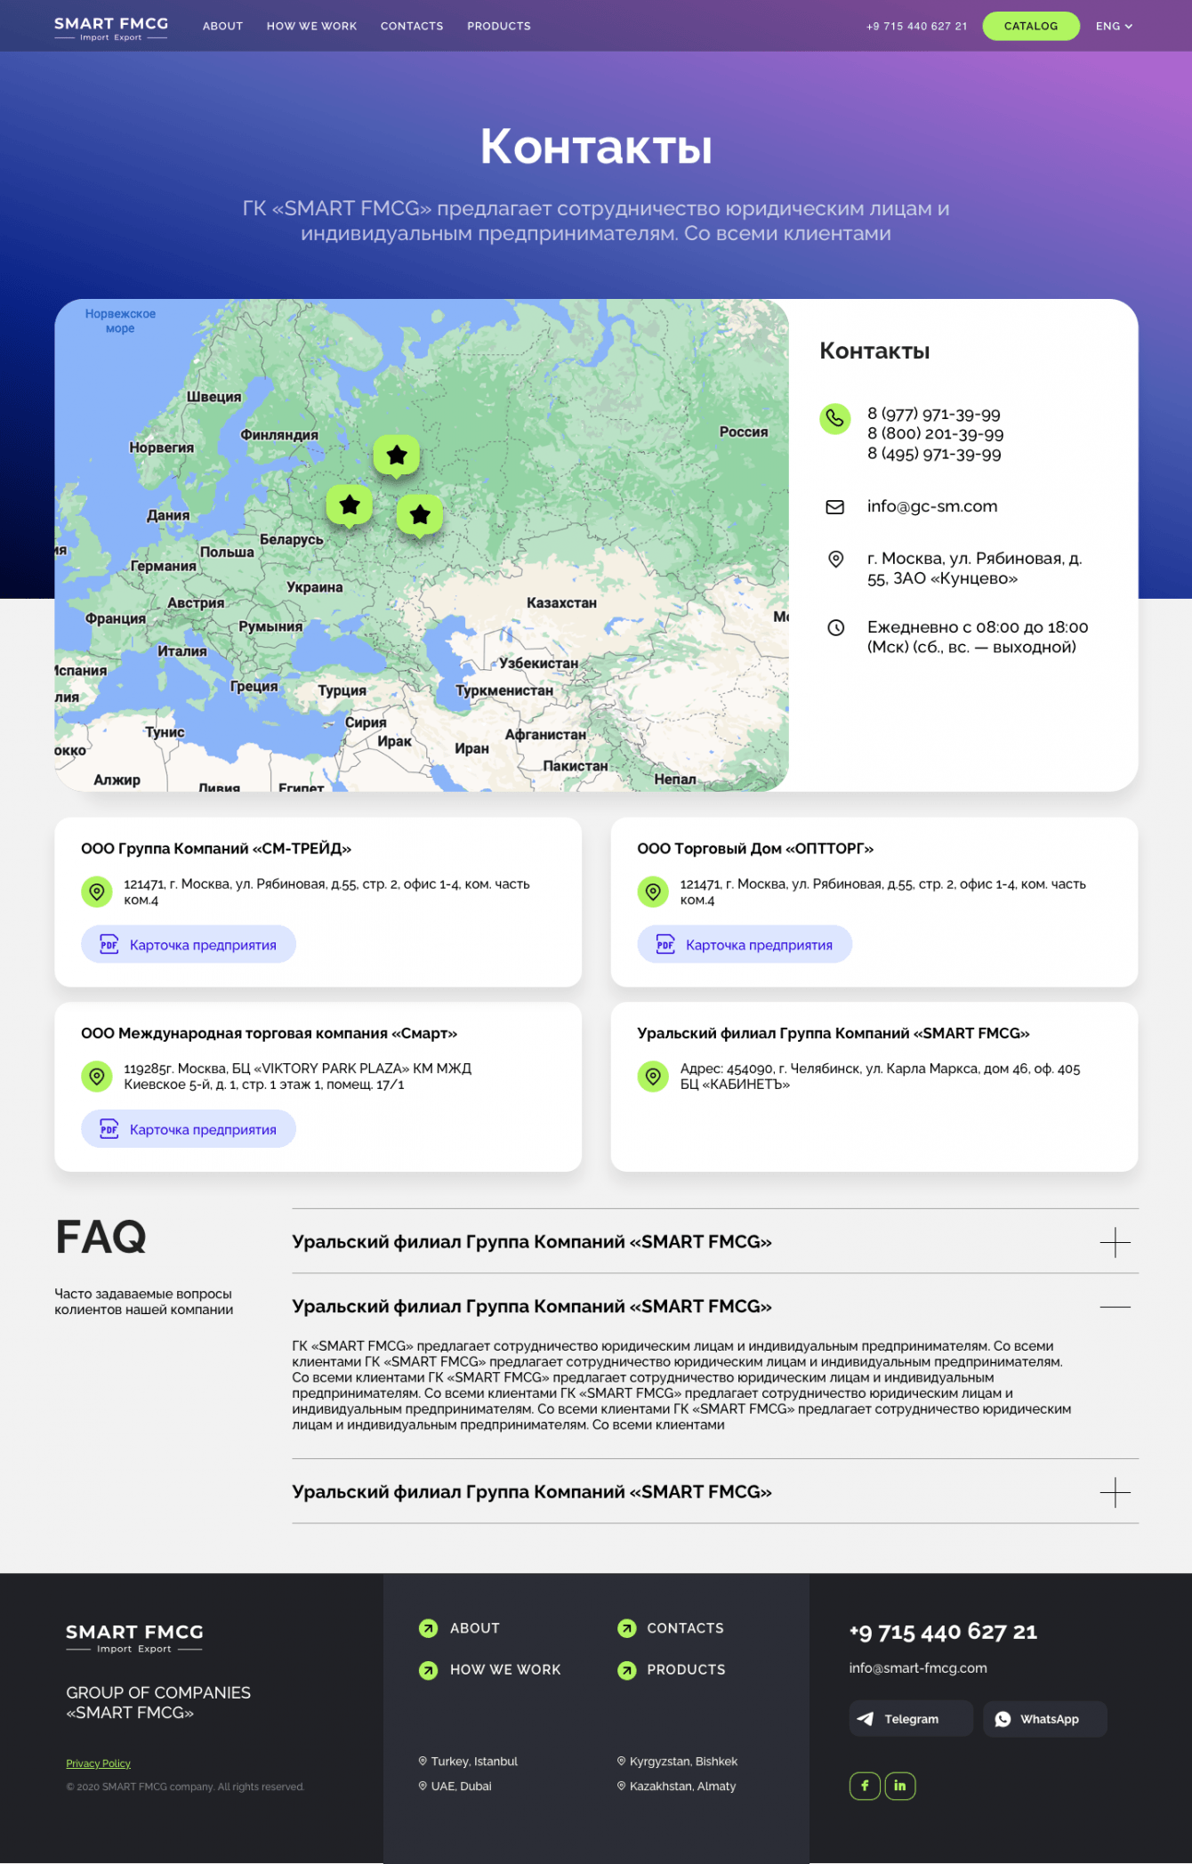Click the location icon in Уральский филиал card
The height and width of the screenshot is (1864, 1192).
click(653, 1077)
